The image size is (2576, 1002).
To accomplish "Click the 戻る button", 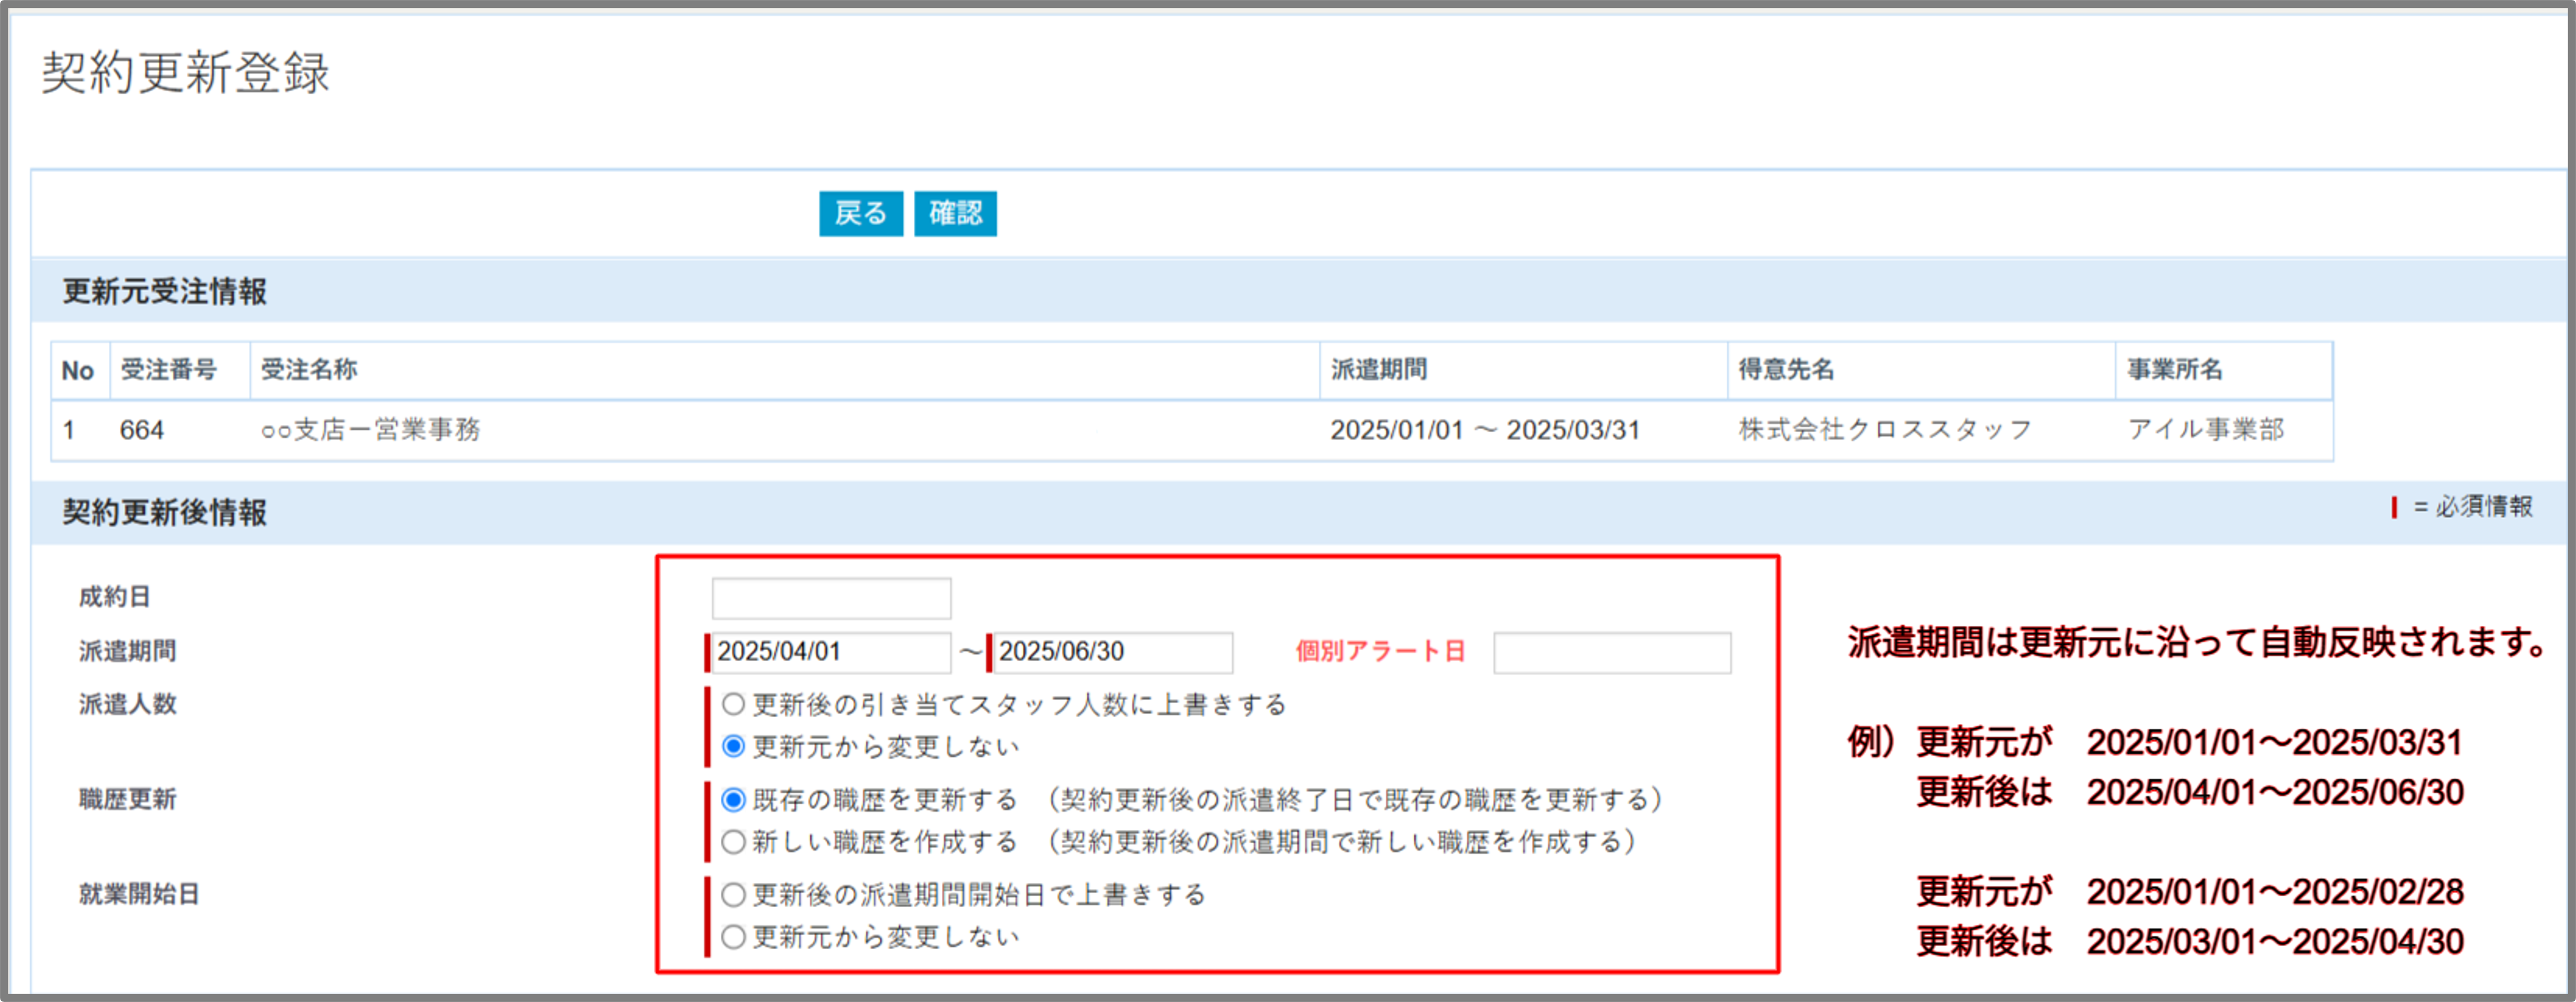I will coord(860,213).
